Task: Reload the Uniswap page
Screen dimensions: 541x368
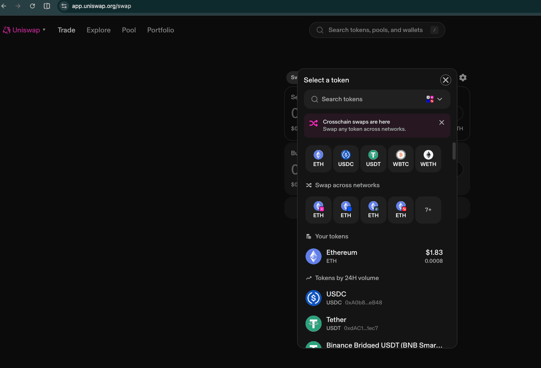Action: [x=32, y=6]
